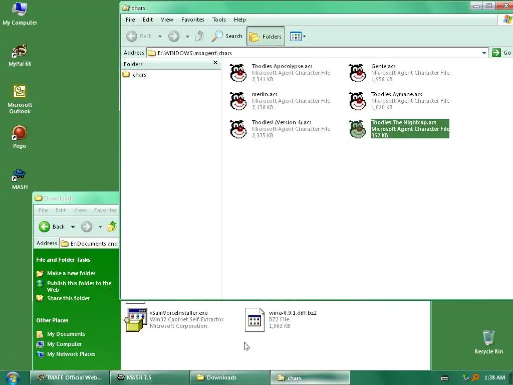Open My Computer desktop icon
The width and height of the screenshot is (513, 385).
click(x=20, y=14)
